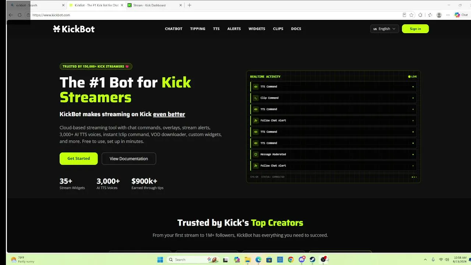
Task: Open the volume tray icon
Action: coord(447,259)
